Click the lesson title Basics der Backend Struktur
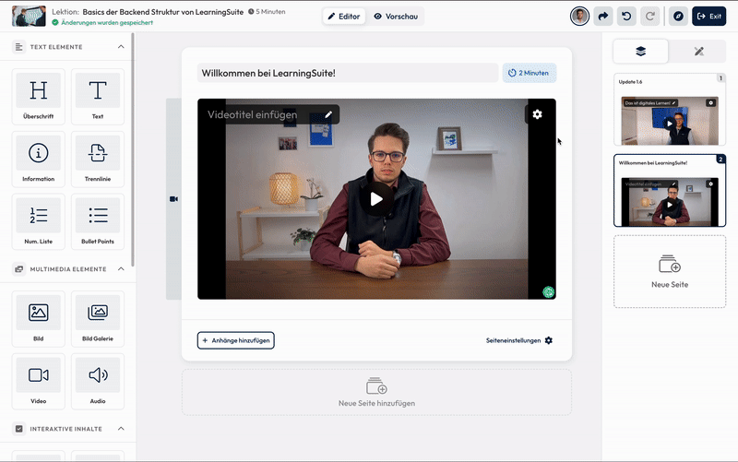 point(163,12)
